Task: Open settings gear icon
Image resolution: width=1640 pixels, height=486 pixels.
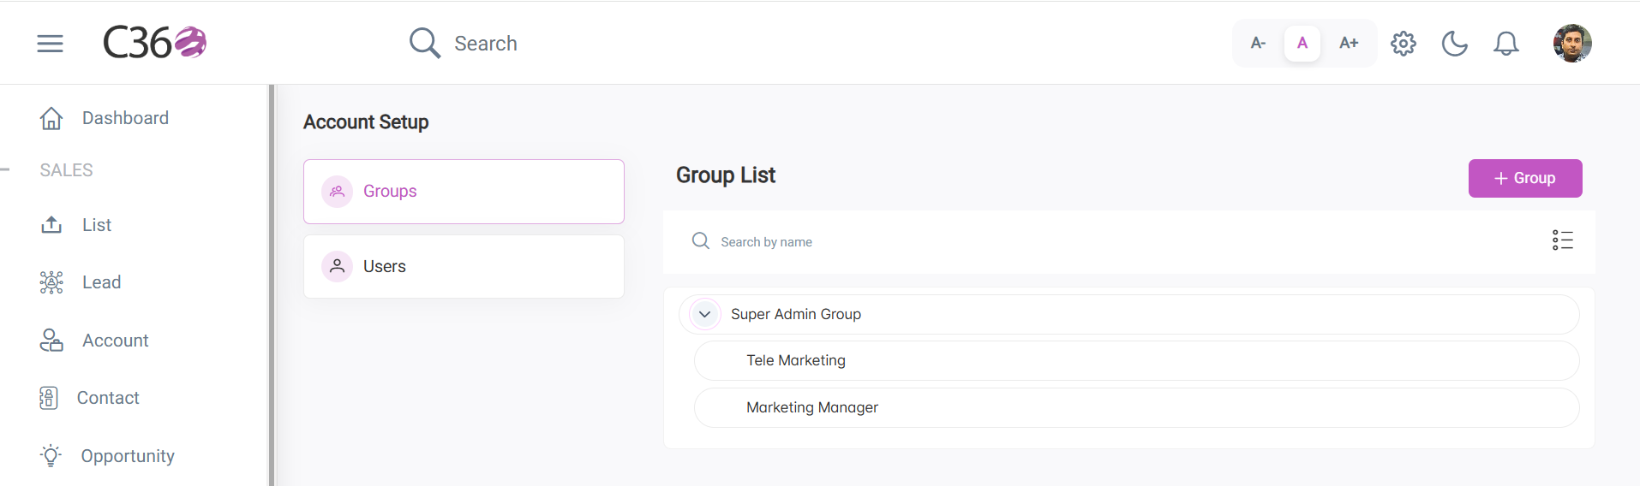Action: (1404, 43)
